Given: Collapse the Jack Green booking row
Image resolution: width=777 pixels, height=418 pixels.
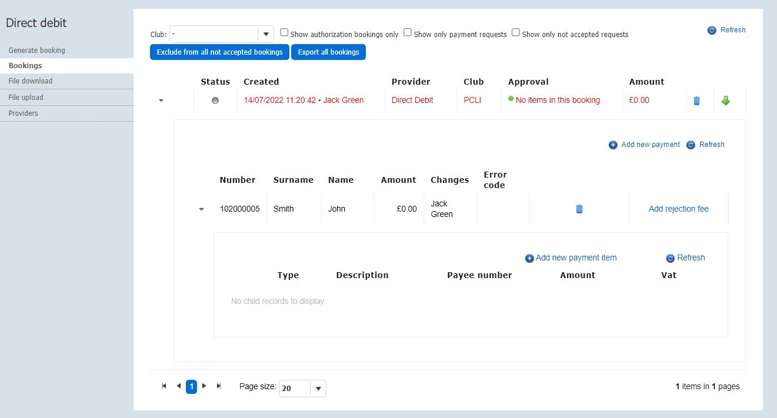Looking at the screenshot, I should tap(161, 101).
